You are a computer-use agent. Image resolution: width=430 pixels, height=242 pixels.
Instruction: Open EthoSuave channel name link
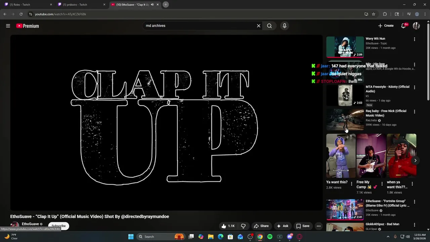(30, 224)
